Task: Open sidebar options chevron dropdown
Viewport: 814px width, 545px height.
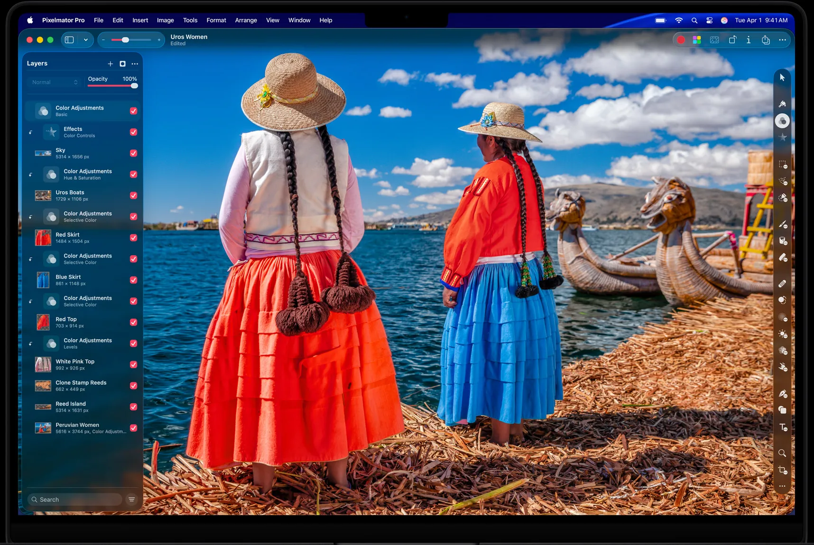Action: 86,40
